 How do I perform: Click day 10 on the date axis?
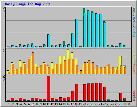pos(44,104)
